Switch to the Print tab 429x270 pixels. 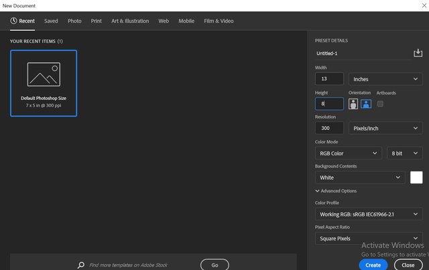97,21
